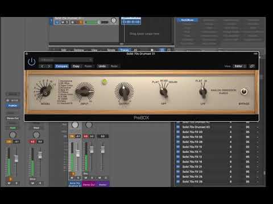273x204 pixels.
Task: Select the Master channel name label in mixer
Action: pos(102,184)
